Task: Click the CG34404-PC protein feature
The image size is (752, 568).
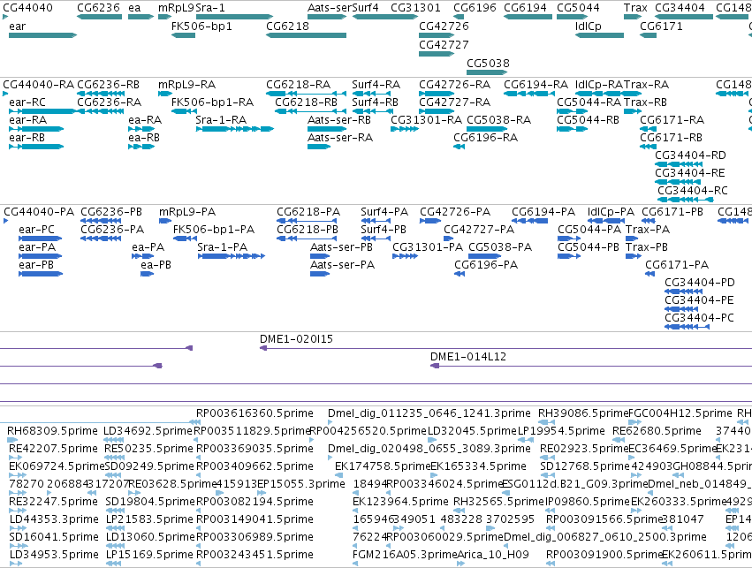Action: [x=687, y=327]
